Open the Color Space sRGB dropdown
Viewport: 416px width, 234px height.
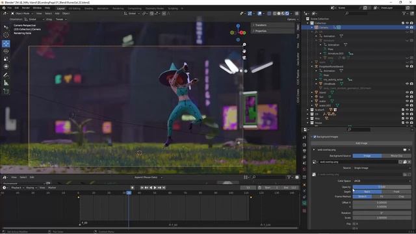coord(382,181)
